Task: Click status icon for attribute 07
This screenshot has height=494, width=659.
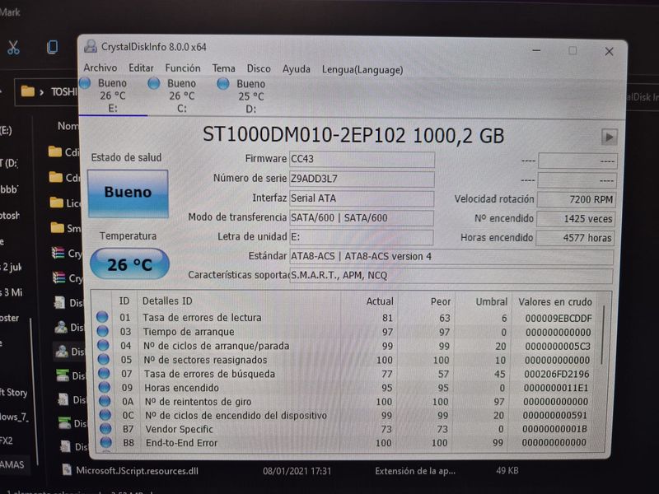Action: point(104,373)
